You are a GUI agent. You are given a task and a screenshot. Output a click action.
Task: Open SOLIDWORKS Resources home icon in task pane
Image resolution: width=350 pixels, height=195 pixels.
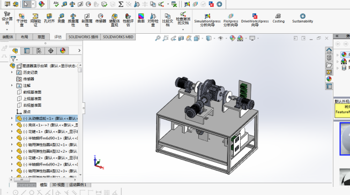(x=329, y=50)
